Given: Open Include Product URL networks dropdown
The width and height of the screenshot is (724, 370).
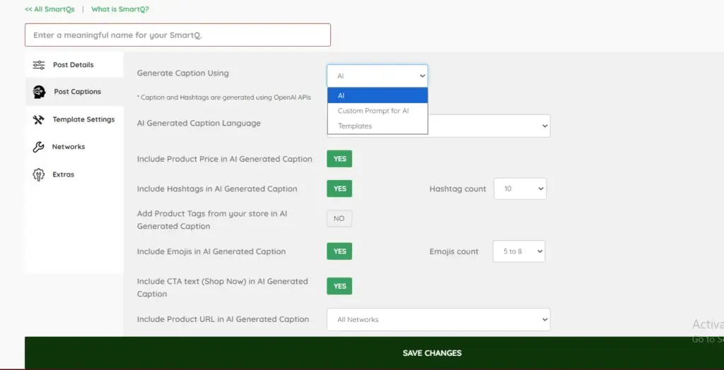Looking at the screenshot, I should pos(438,319).
